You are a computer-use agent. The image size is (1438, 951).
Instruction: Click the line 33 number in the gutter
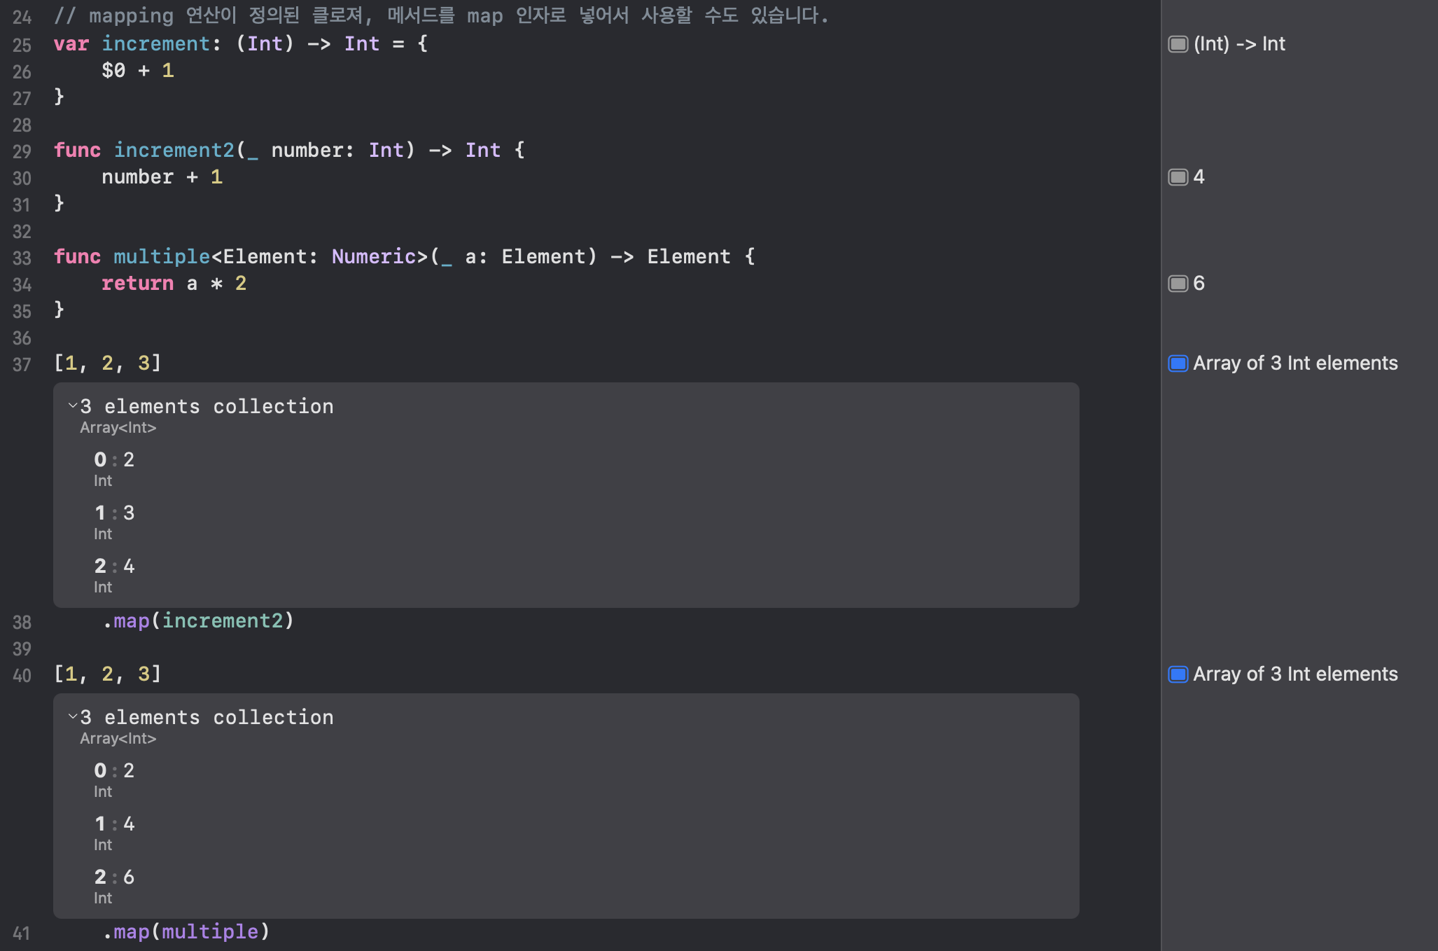(22, 258)
